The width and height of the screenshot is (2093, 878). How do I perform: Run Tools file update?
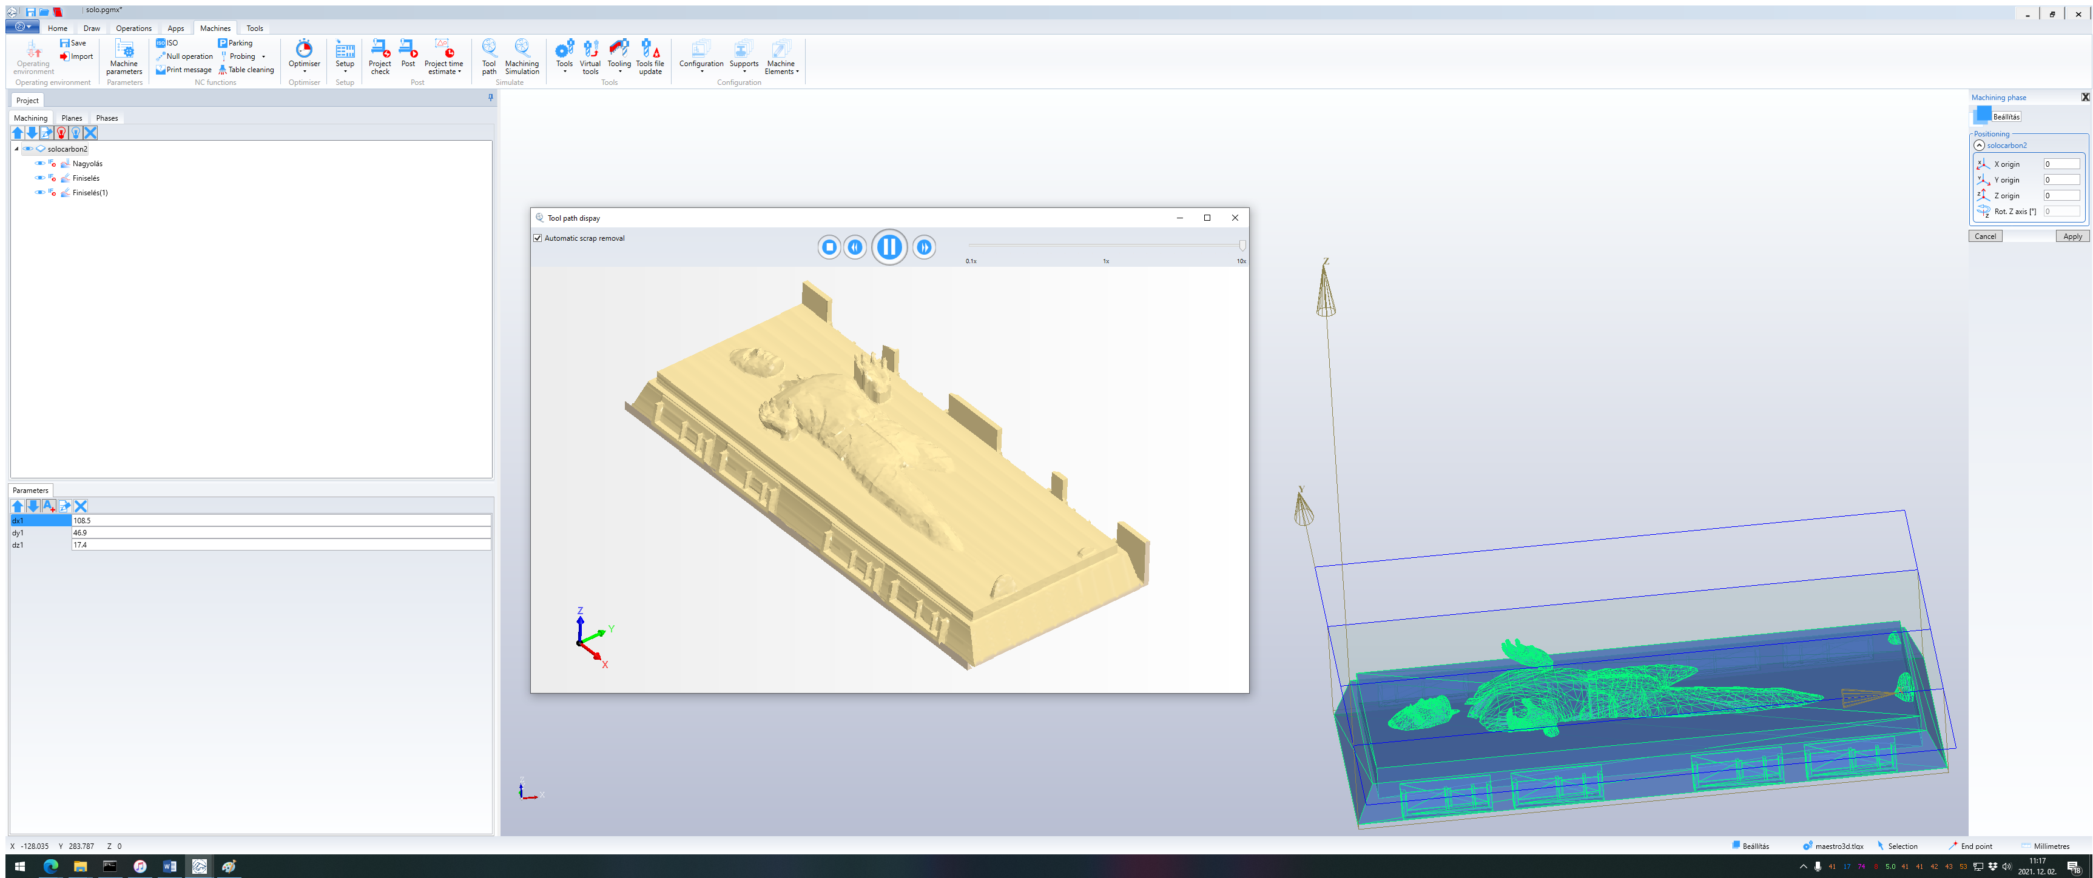(x=650, y=57)
